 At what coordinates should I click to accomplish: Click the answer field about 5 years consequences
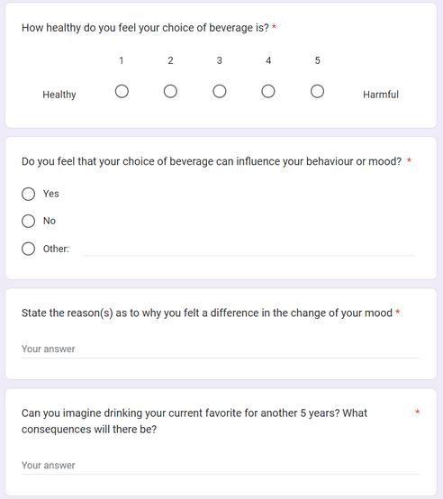[220, 466]
